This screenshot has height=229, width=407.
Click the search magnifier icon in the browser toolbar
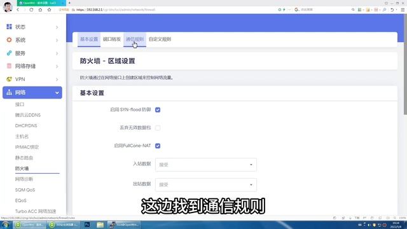click(353, 10)
